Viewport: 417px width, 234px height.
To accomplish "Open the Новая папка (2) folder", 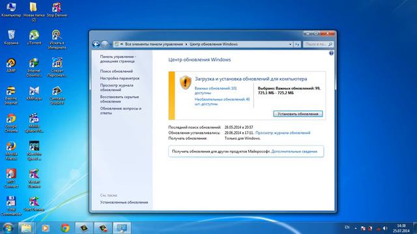I will 34,12.
